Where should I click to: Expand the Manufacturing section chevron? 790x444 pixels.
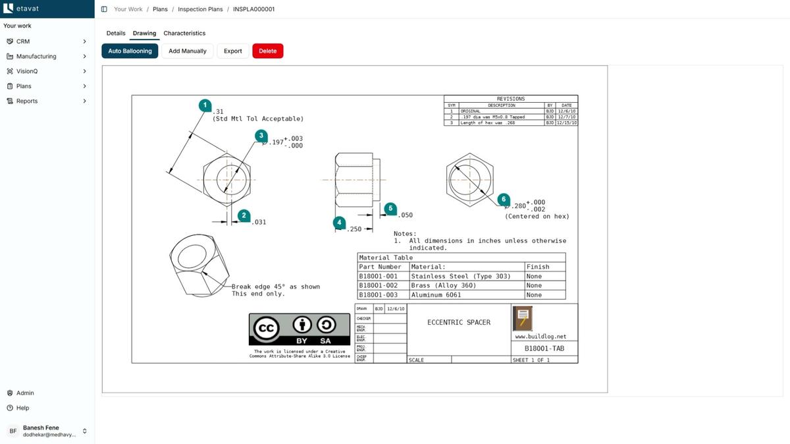[84, 56]
